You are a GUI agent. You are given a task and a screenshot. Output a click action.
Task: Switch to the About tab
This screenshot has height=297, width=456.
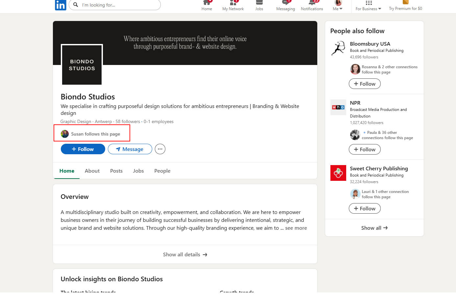pos(92,171)
